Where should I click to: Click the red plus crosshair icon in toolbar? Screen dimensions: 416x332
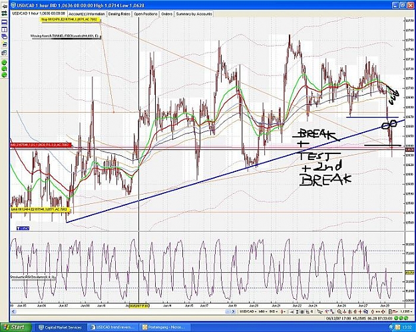pyautogui.click(x=360, y=311)
